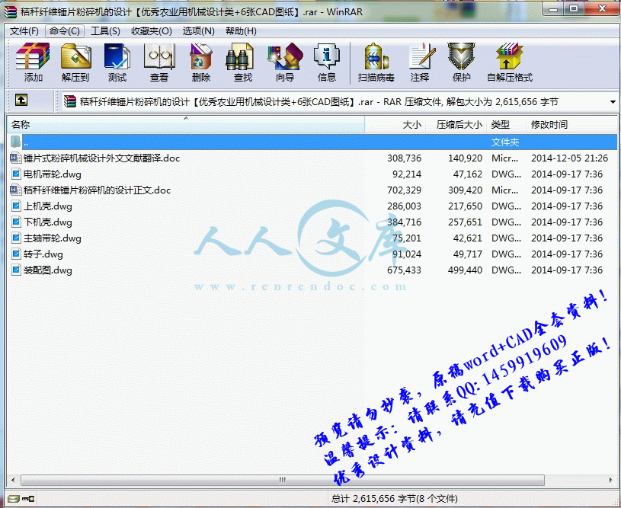Click the 测试 (Test) toolbar icon
The image size is (621, 508).
coord(117,57)
